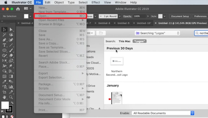Choose the Slice tool

point(11,92)
